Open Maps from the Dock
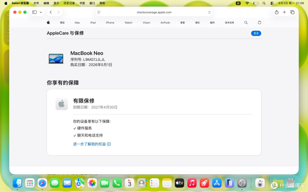Screen dimensions: 308x192 (80, 183)
